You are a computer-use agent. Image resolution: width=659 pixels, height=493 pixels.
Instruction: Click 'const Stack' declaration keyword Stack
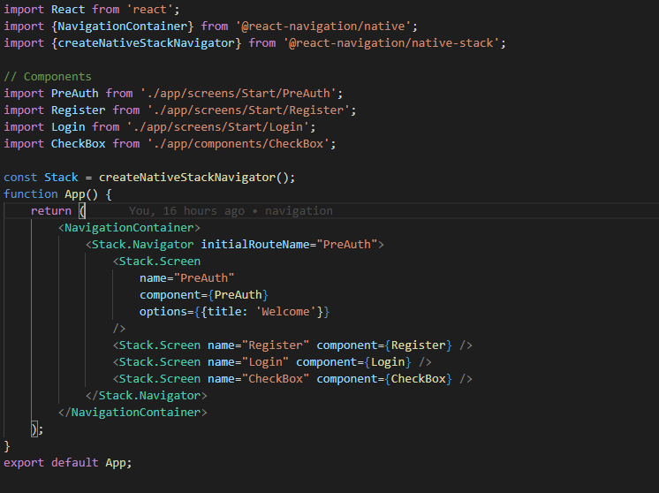coord(61,178)
